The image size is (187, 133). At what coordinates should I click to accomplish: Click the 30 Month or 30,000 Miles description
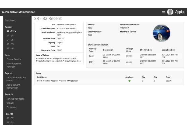pos(111,56)
